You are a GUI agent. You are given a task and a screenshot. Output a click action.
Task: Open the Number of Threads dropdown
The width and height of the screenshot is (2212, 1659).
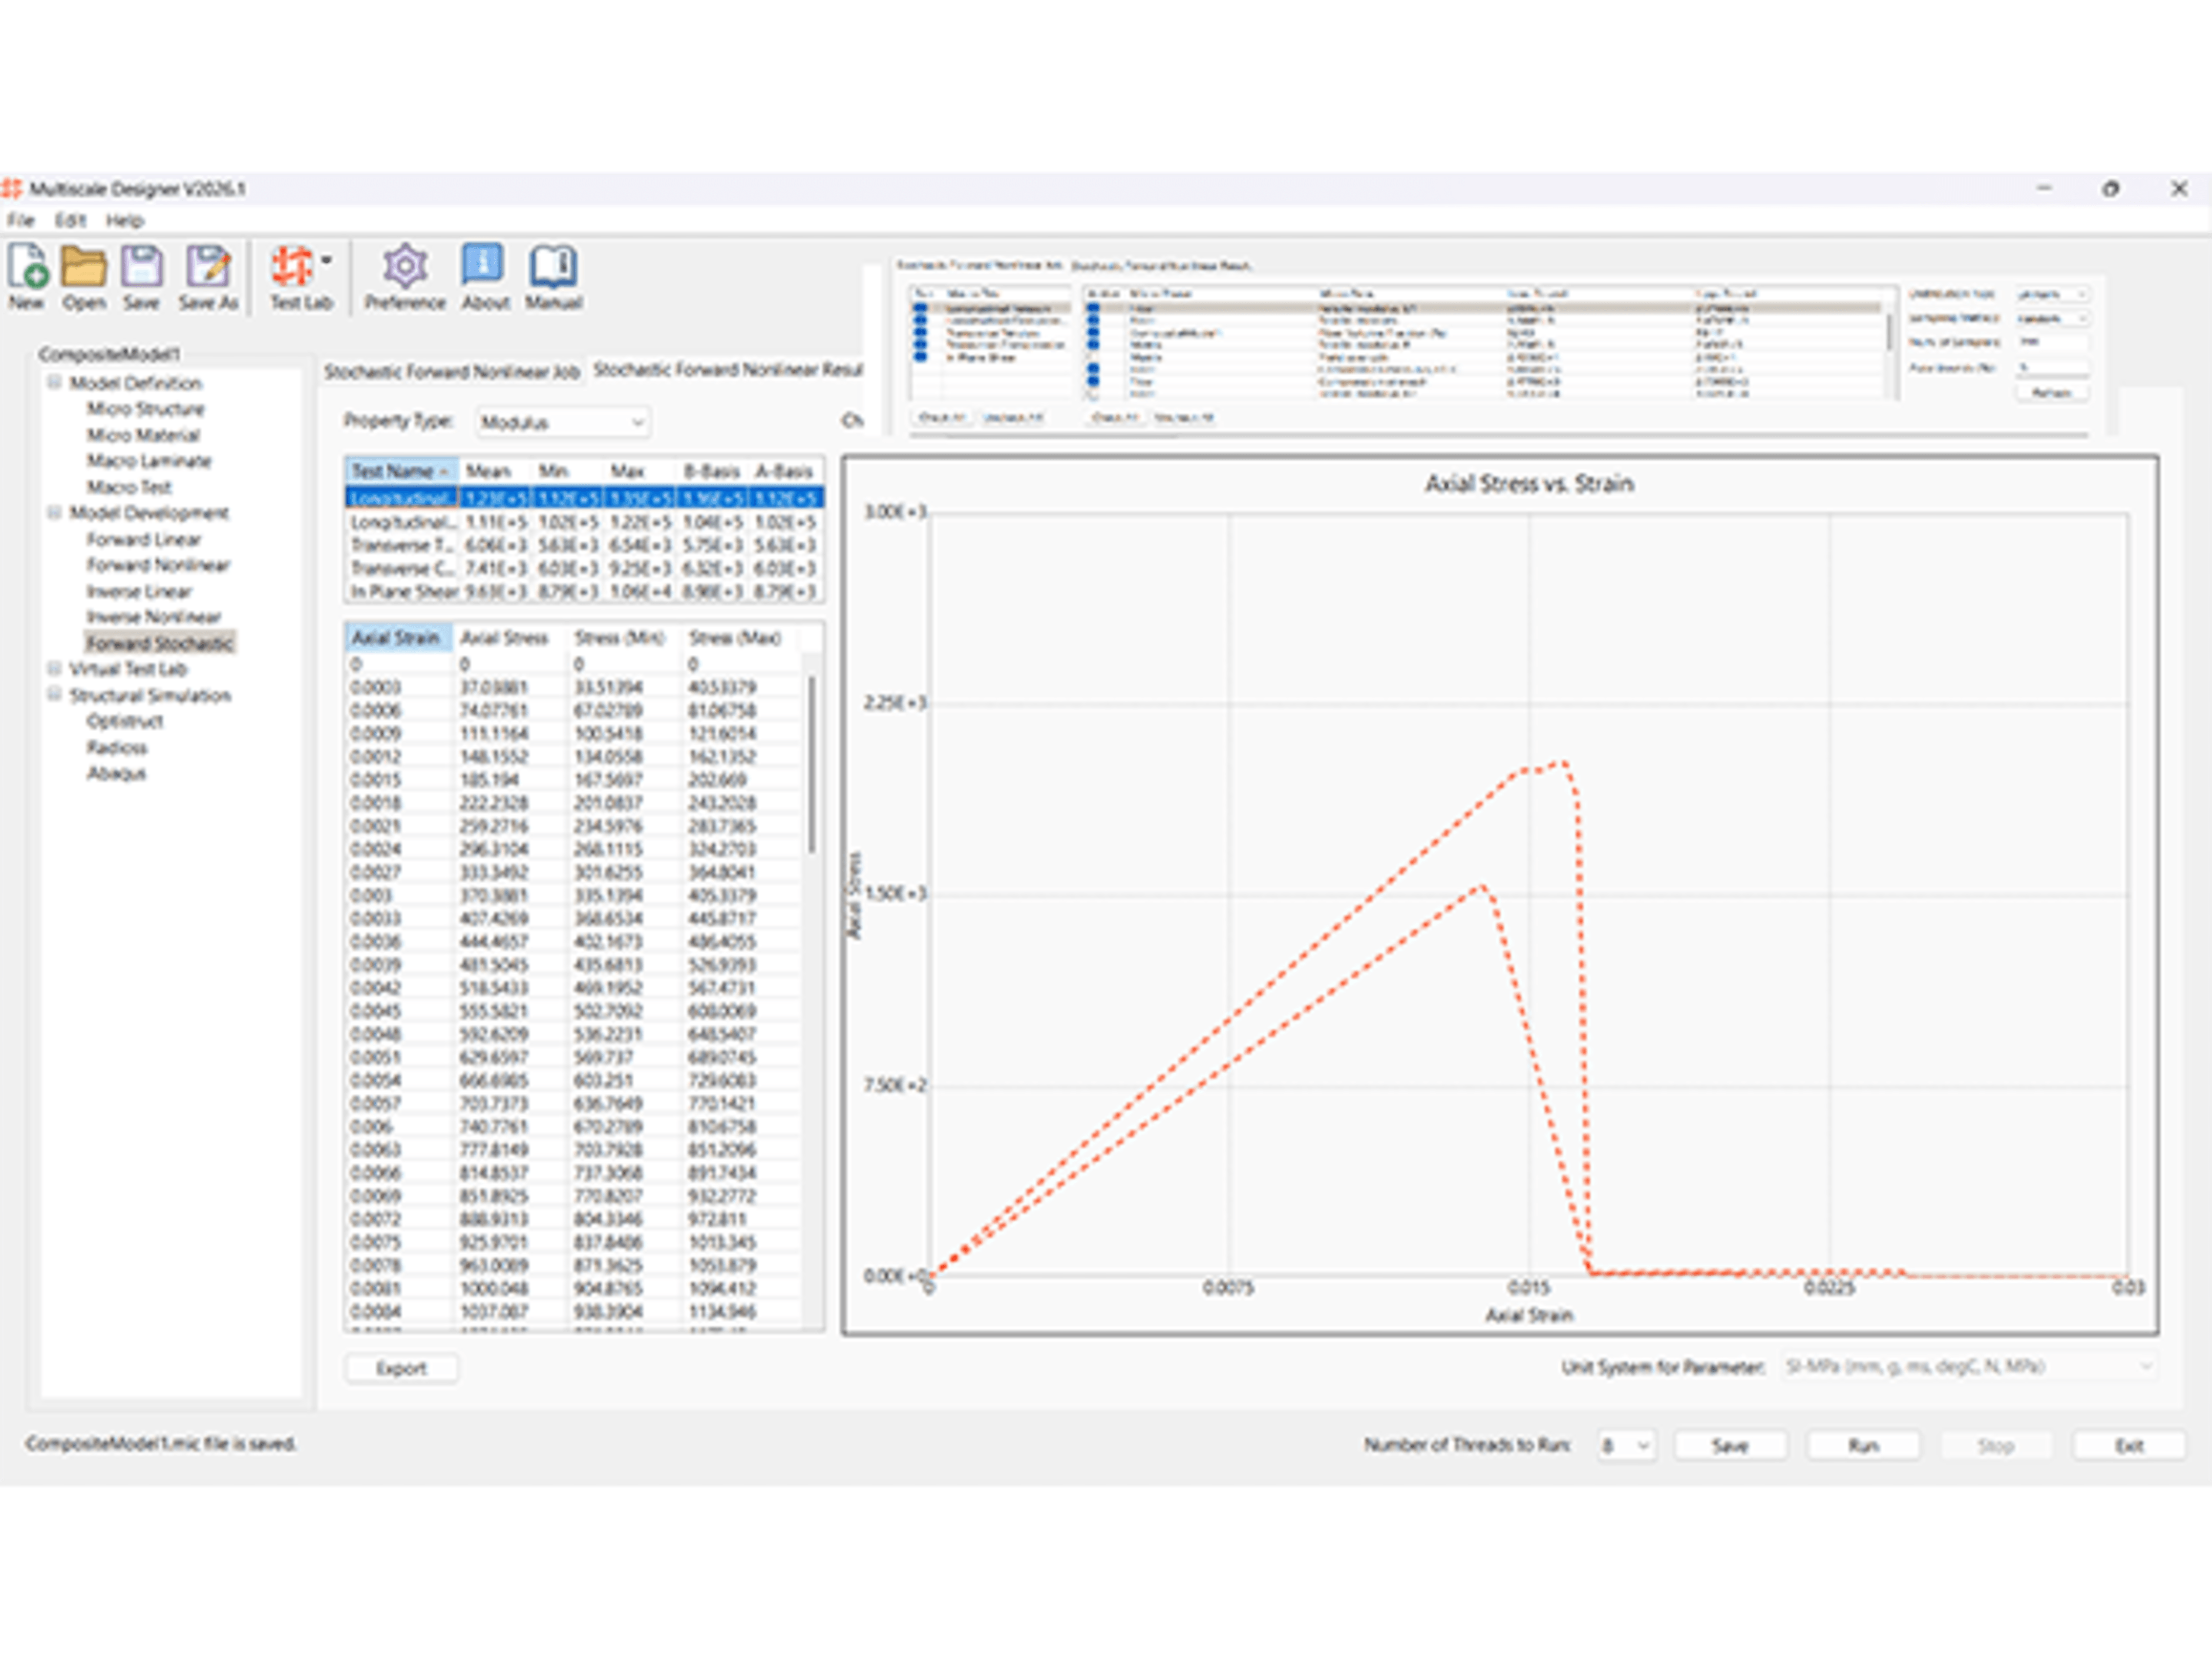point(1626,1445)
